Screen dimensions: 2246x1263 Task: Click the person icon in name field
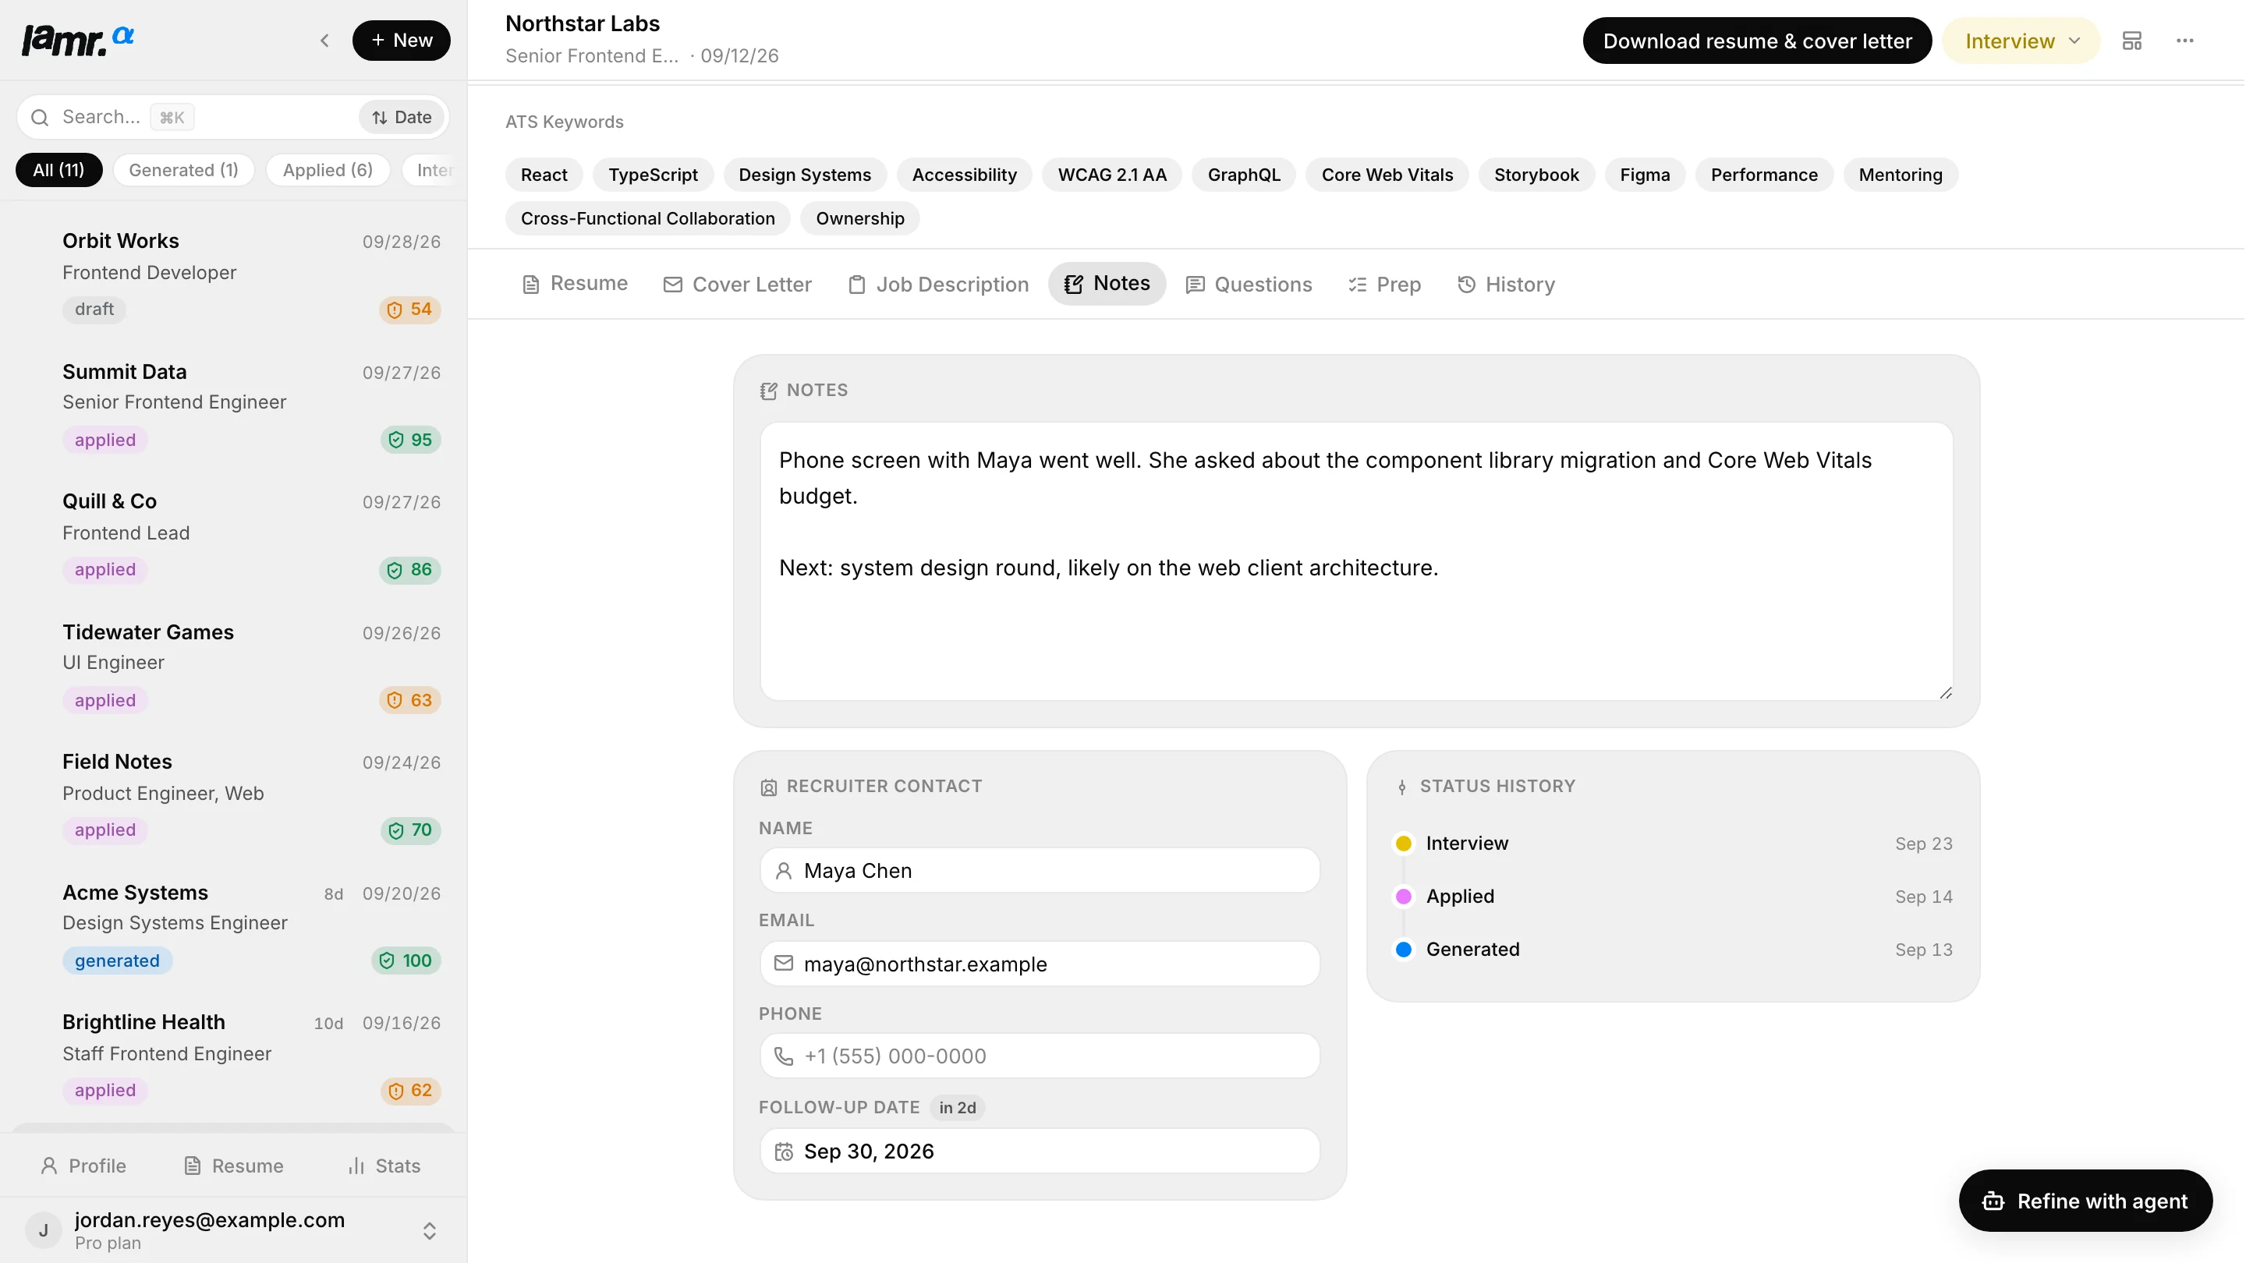coord(784,871)
